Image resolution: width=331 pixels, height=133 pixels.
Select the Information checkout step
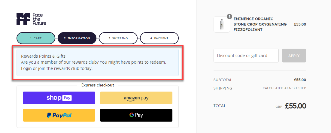click(77, 38)
